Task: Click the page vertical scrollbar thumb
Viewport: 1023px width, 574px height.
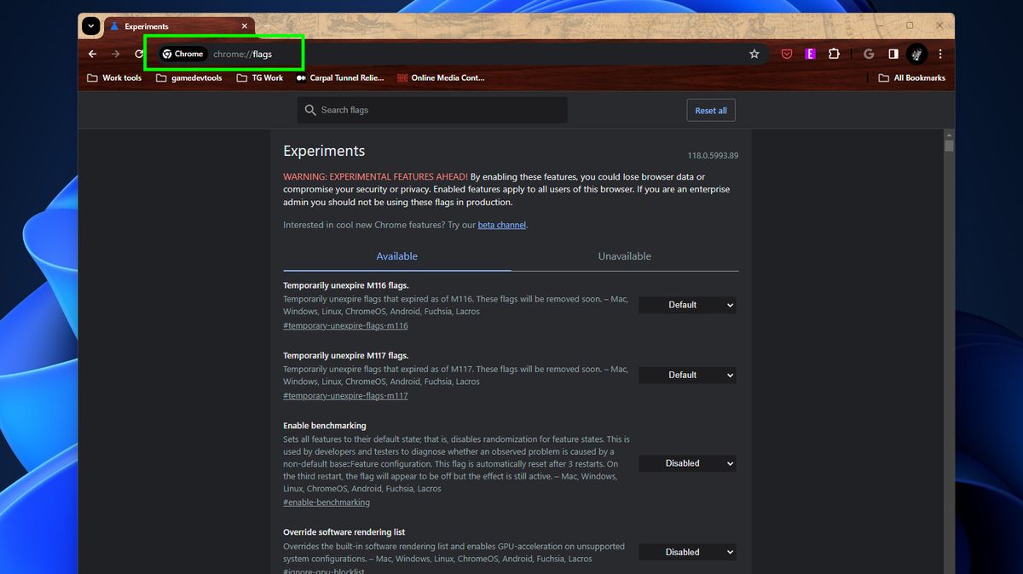Action: [x=949, y=146]
